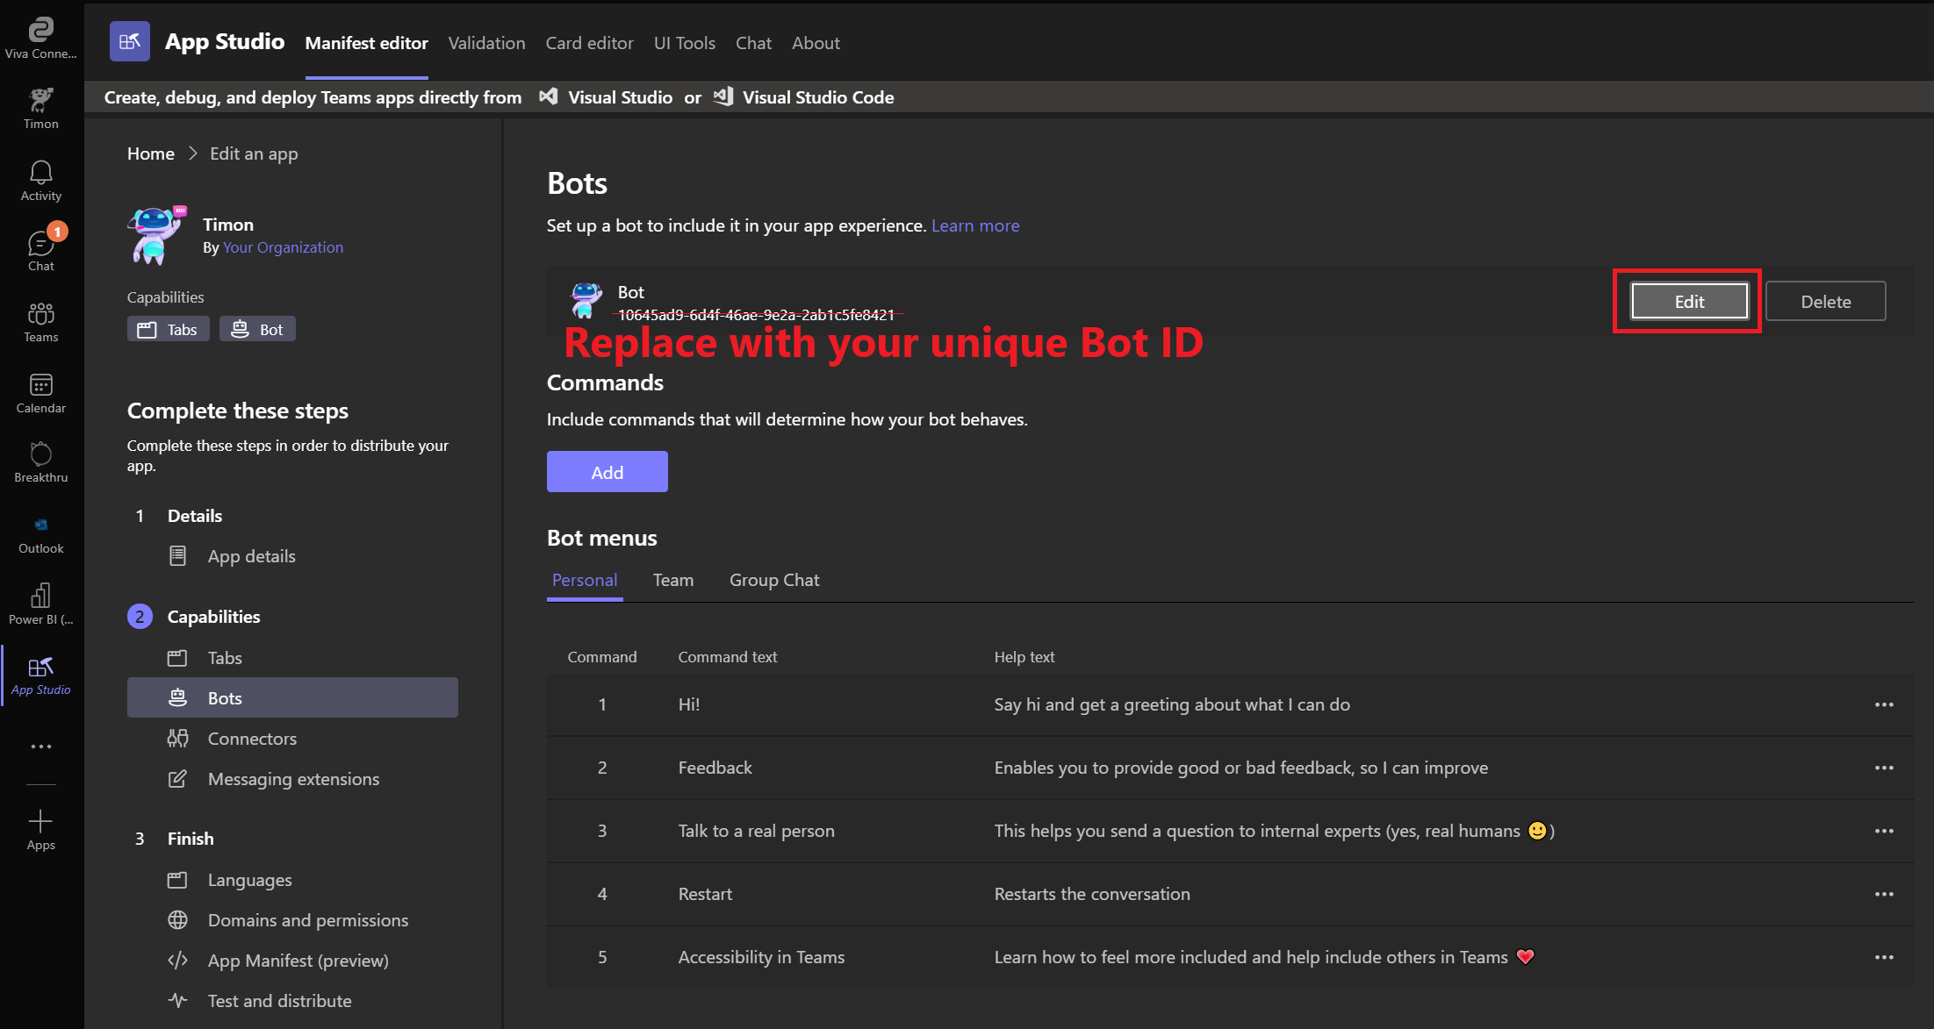1934x1029 pixels.
Task: Go to Home in breadcrumb
Action: click(x=151, y=154)
